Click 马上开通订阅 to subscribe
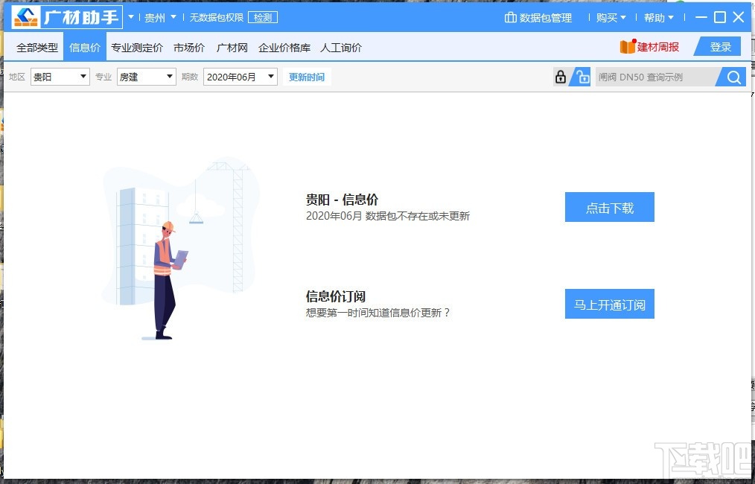Image resolution: width=755 pixels, height=484 pixels. pyautogui.click(x=609, y=304)
